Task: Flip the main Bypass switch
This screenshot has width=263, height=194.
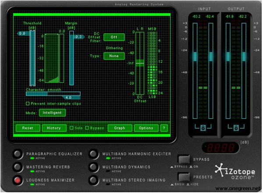Action: point(184,159)
